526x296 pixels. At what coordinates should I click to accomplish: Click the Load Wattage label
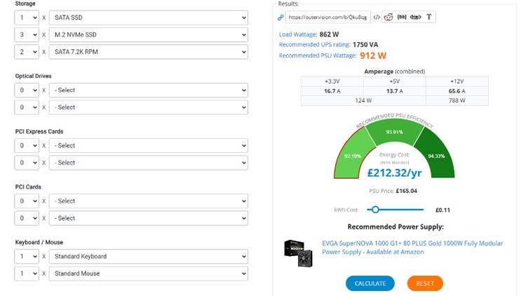(298, 34)
